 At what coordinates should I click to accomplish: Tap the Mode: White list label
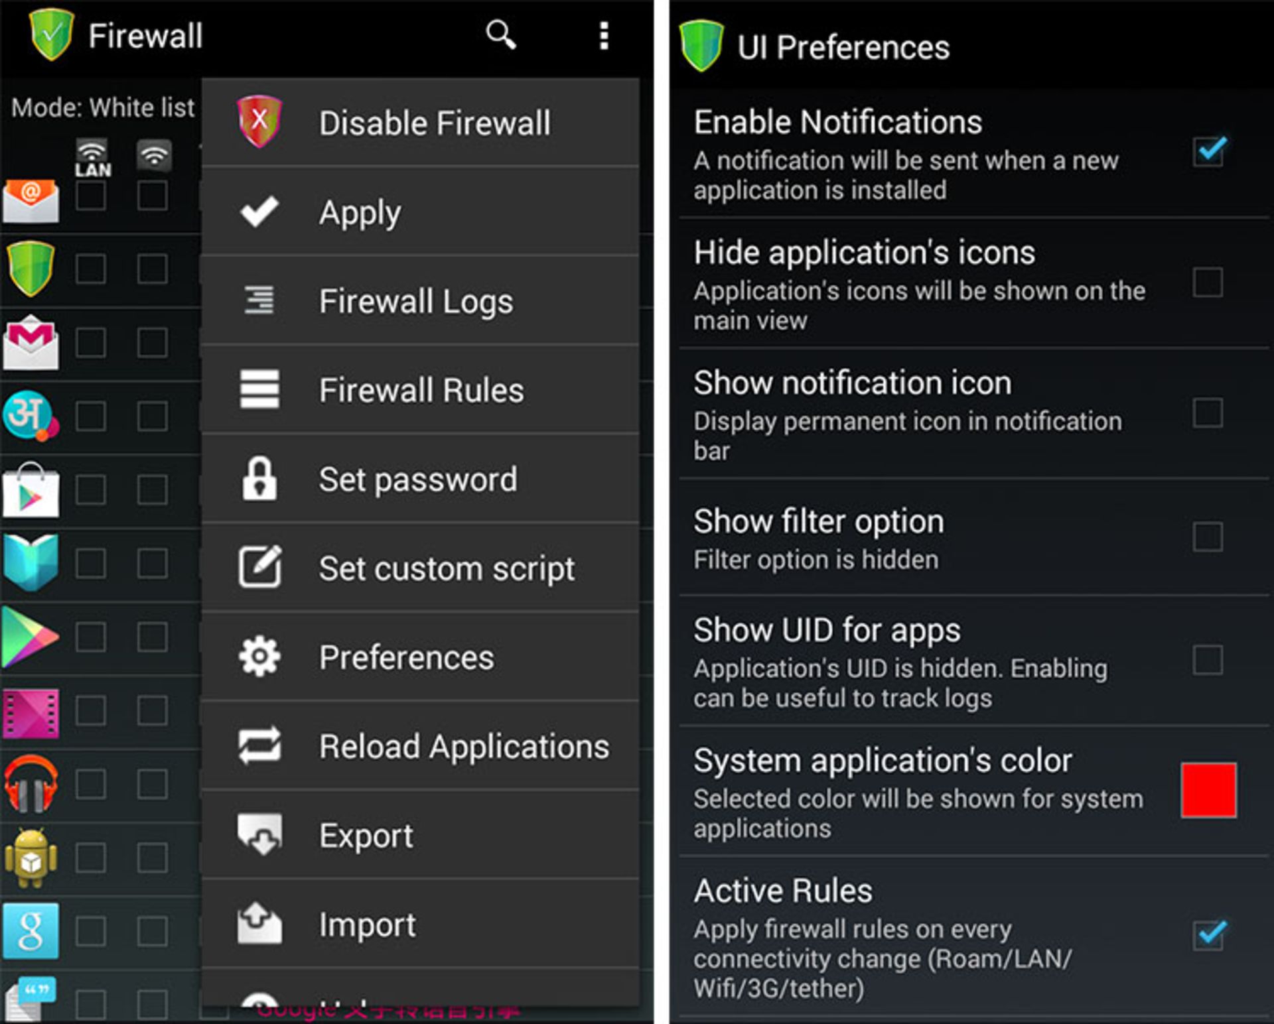pyautogui.click(x=103, y=107)
